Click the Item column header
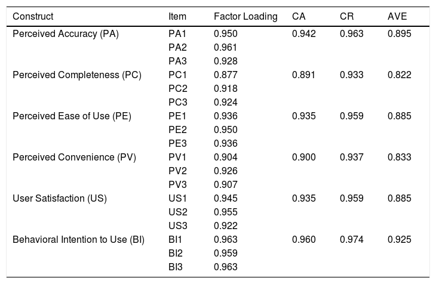The width and height of the screenshot is (436, 284). click(177, 17)
